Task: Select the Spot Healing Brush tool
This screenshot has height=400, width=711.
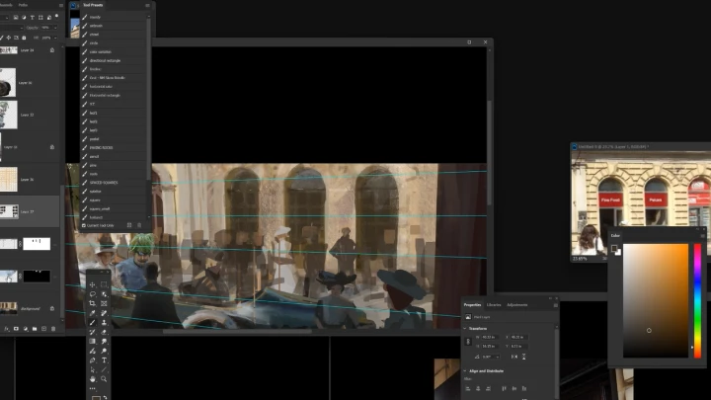Action: (104, 313)
